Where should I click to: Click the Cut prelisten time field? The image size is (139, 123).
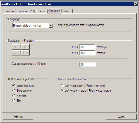[87, 64]
